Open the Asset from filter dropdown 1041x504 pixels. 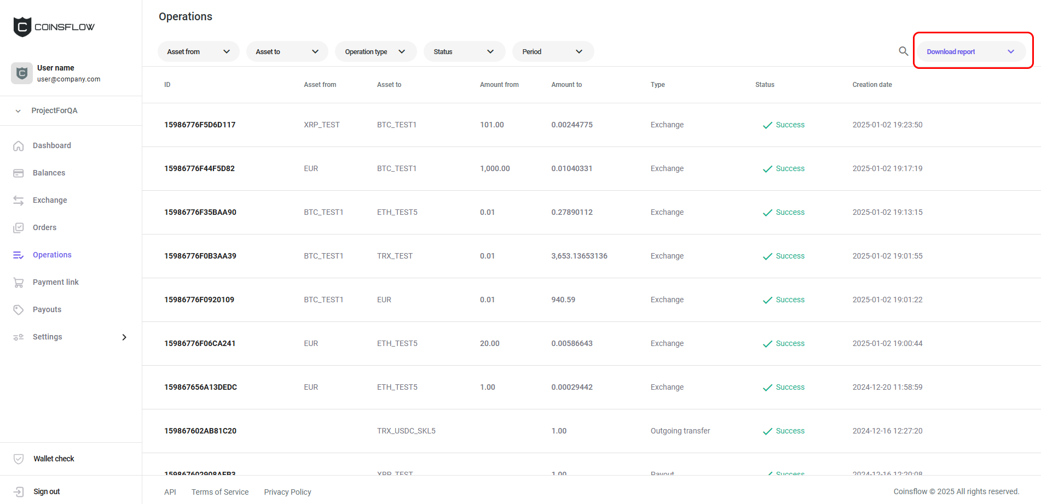[x=198, y=51]
